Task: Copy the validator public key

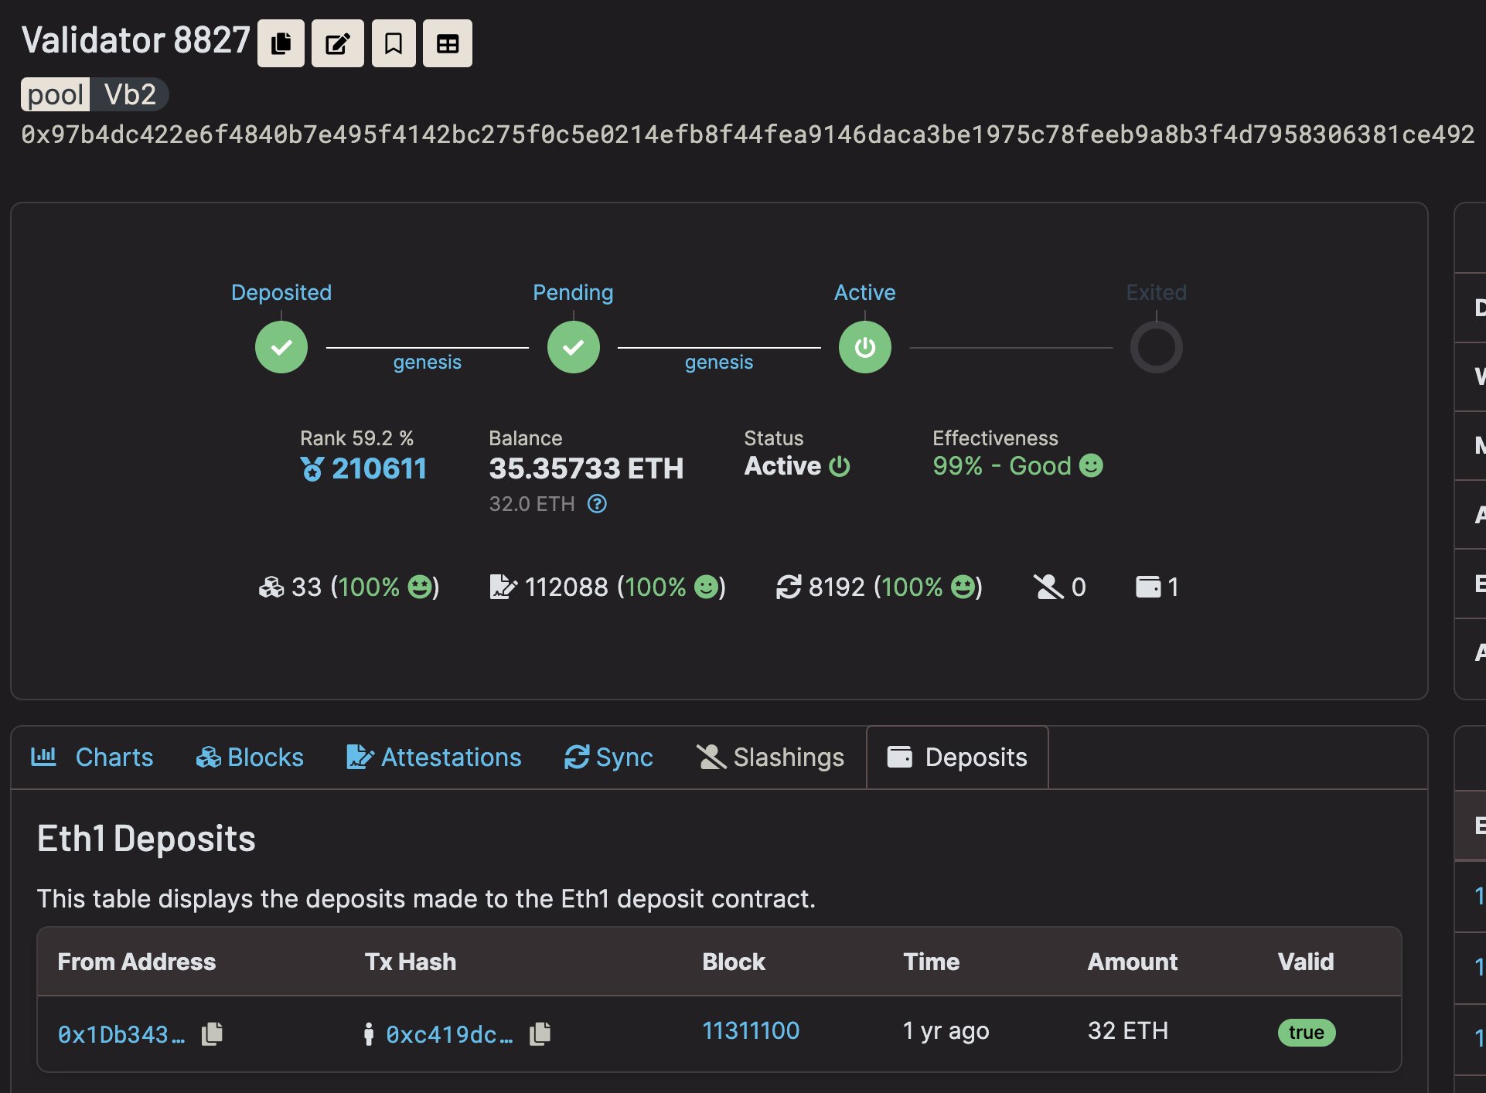Action: tap(281, 43)
